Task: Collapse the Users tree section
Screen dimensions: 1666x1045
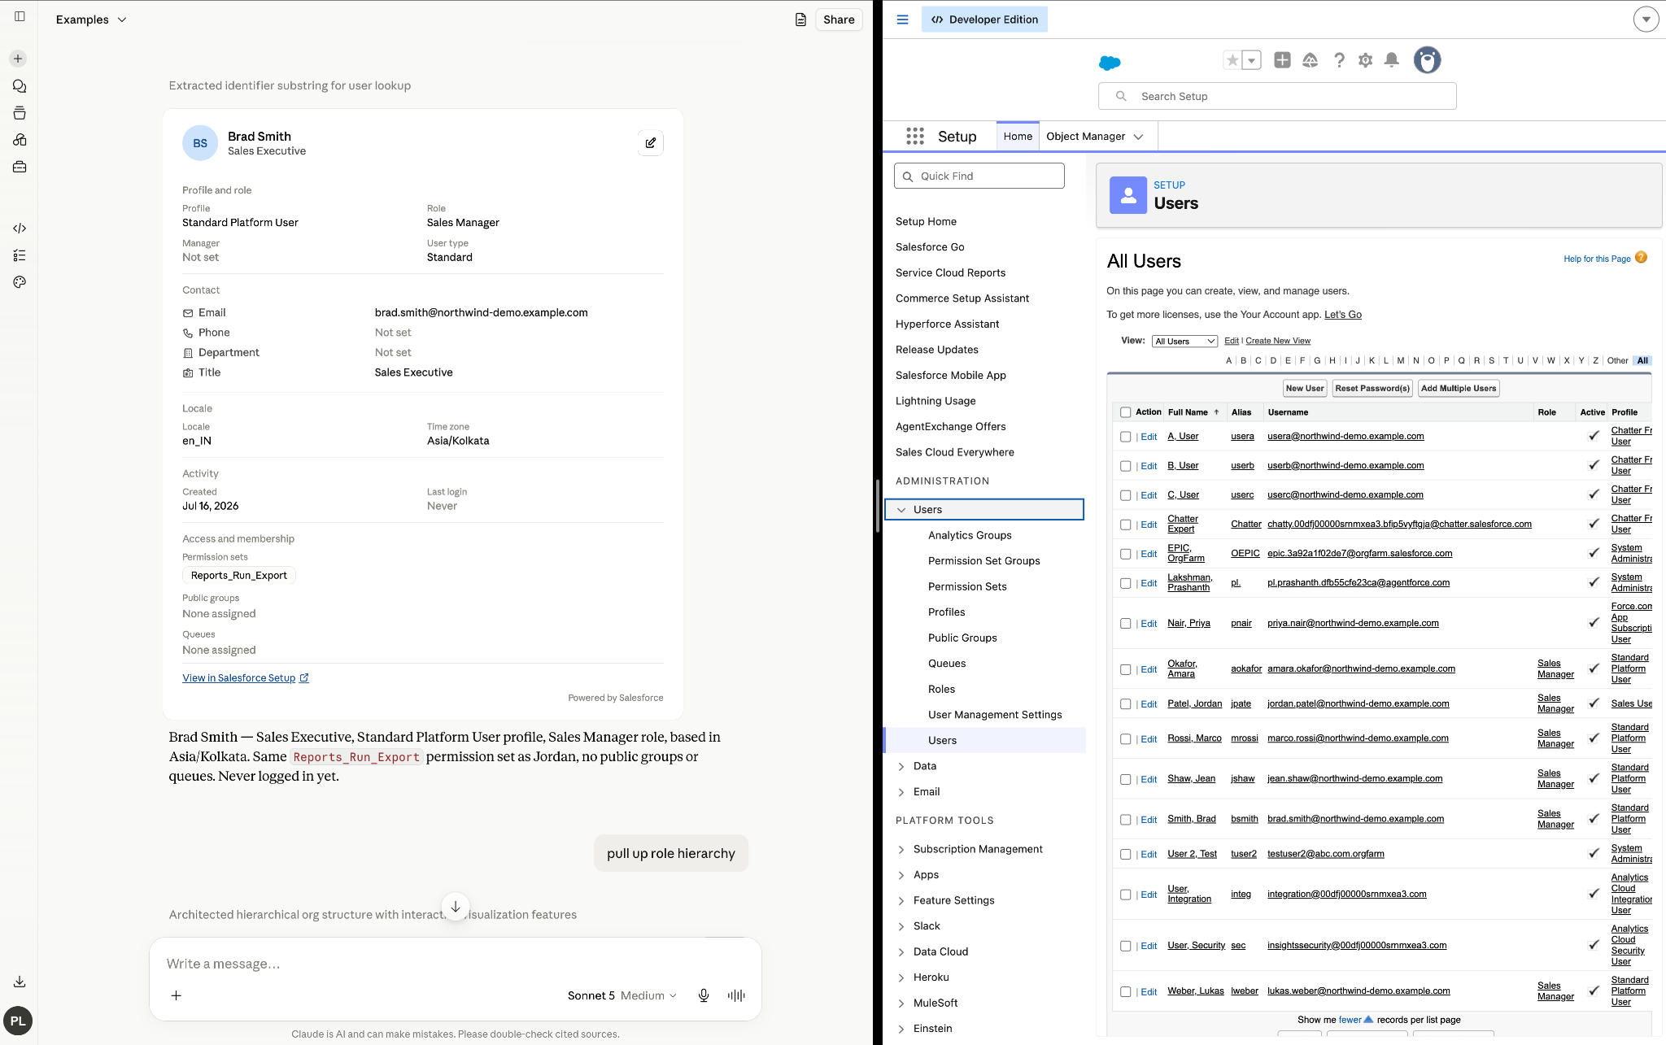Action: point(901,510)
